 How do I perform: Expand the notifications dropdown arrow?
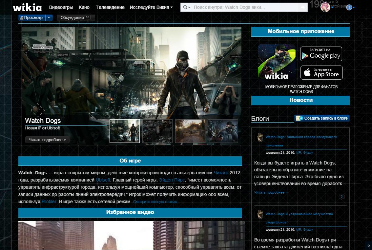pyautogui.click(x=354, y=8)
